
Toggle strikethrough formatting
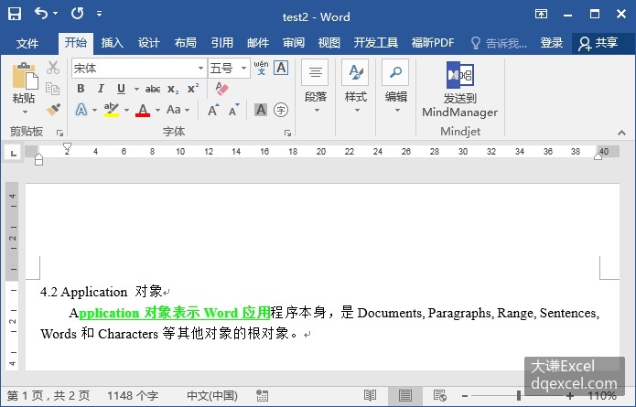153,89
